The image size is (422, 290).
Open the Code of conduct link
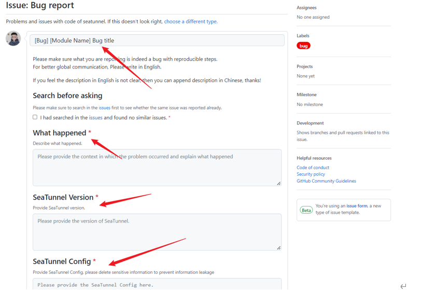313,168
